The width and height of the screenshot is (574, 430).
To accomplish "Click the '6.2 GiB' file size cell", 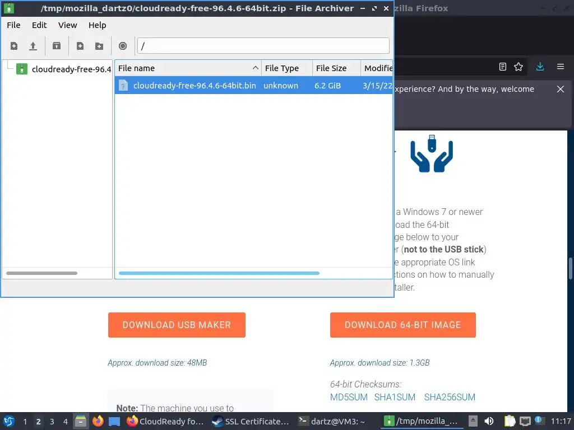I will 327,86.
